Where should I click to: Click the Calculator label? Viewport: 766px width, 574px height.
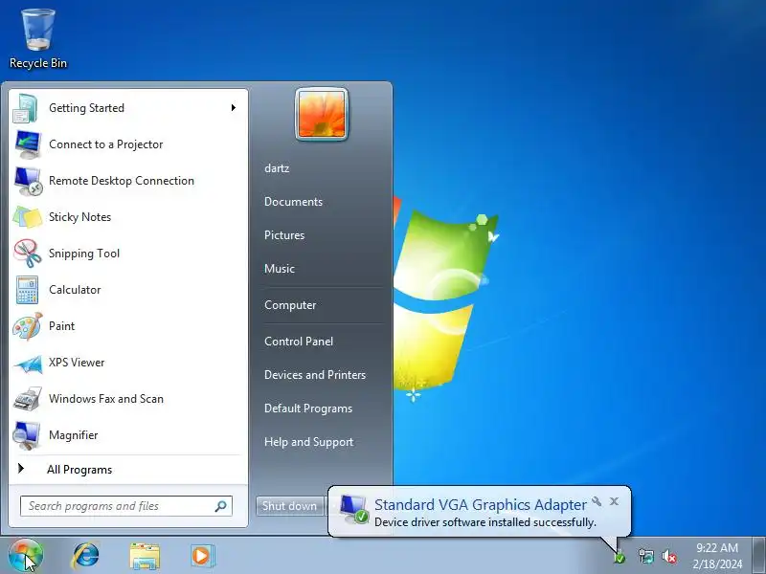click(75, 290)
